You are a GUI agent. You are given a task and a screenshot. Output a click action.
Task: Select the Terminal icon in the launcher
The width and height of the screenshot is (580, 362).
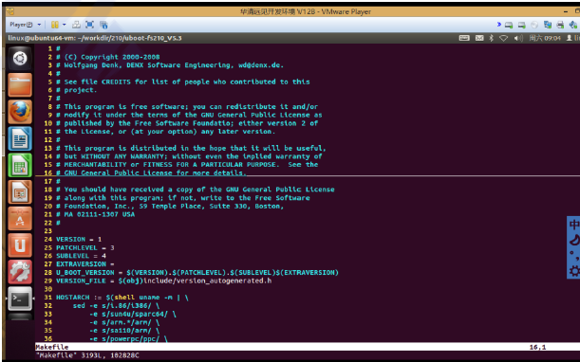[x=20, y=299]
